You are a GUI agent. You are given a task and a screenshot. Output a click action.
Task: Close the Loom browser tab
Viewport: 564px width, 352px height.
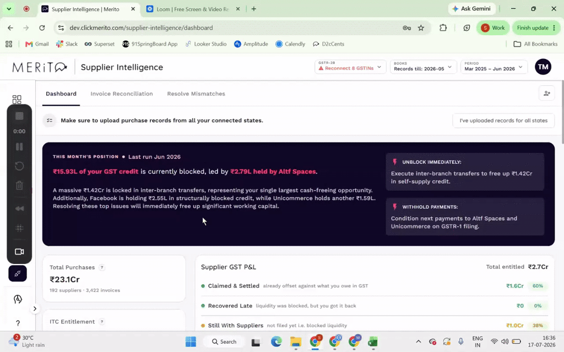tap(238, 9)
